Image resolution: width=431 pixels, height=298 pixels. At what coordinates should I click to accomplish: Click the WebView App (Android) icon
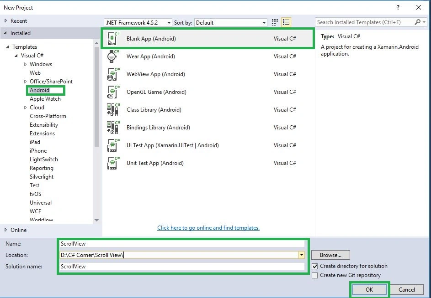(113, 74)
